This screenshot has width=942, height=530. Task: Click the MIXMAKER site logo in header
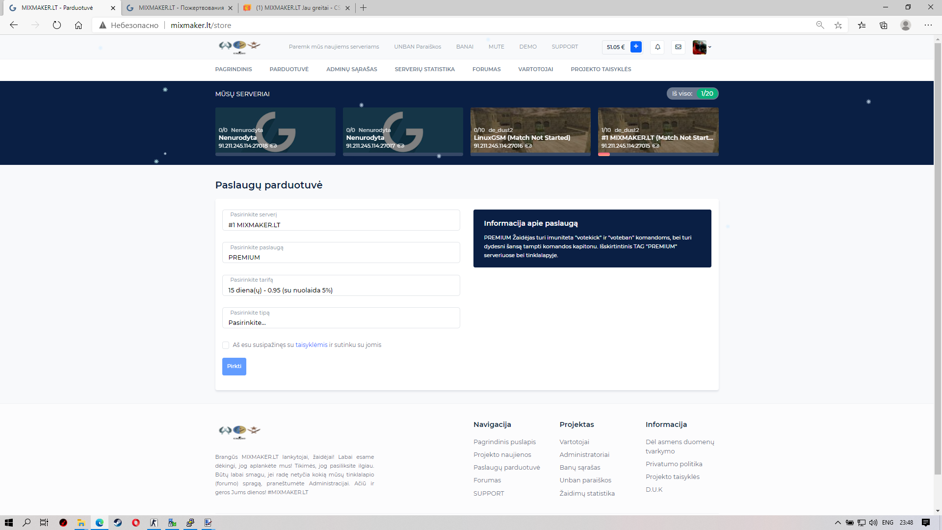(x=239, y=47)
